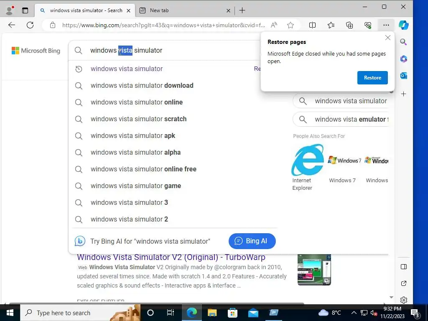Open sidebar settings gear
The height and width of the screenshot is (321, 428).
click(x=403, y=300)
